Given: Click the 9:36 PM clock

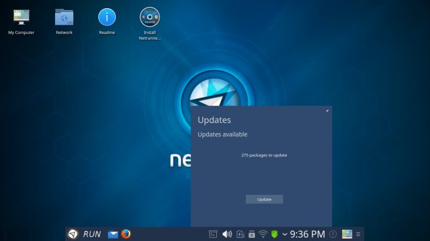Looking at the screenshot, I should click(x=307, y=234).
